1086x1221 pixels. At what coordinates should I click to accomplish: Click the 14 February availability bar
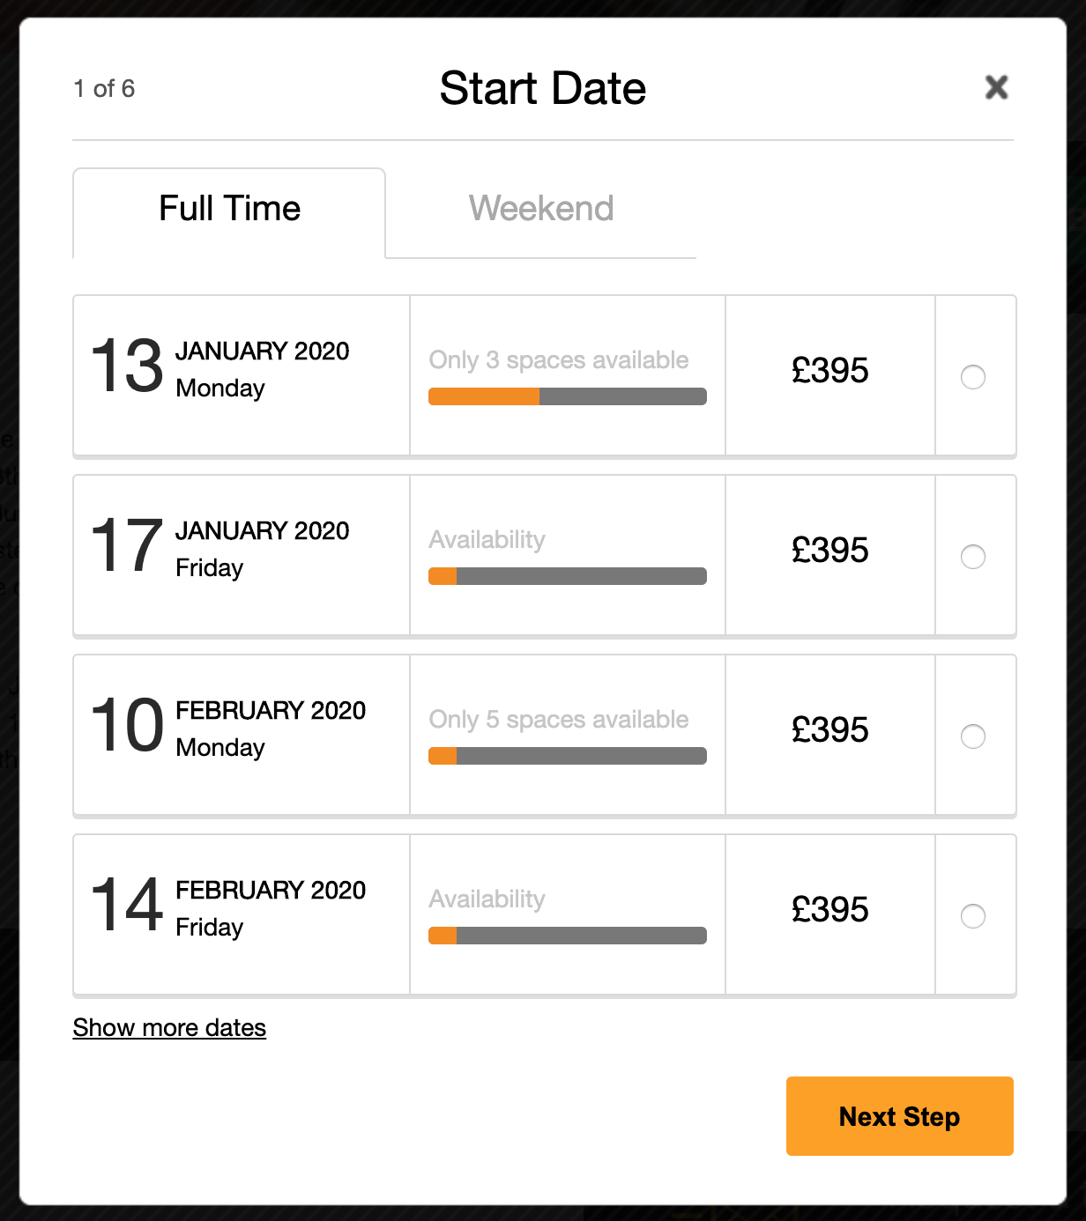click(567, 936)
